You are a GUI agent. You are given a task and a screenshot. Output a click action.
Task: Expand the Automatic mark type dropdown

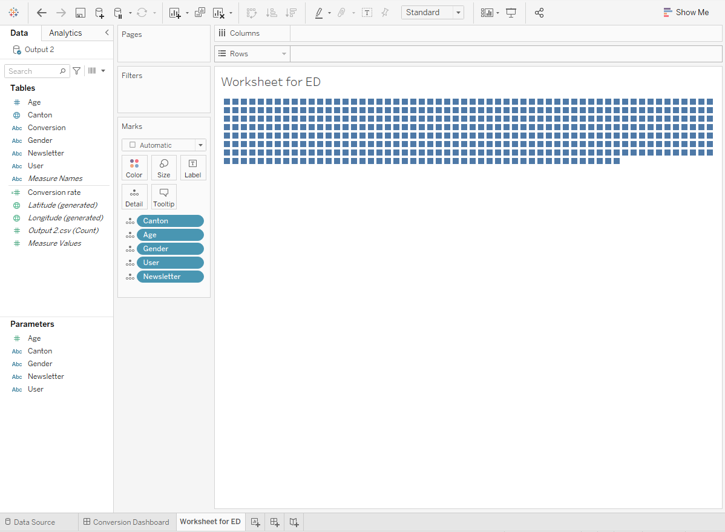(200, 145)
